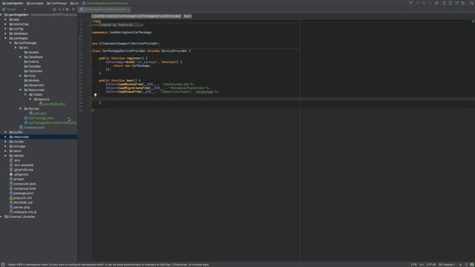The width and height of the screenshot is (475, 267).
Task: Click the PSR-0 namespace roots notification
Action: tap(108, 265)
